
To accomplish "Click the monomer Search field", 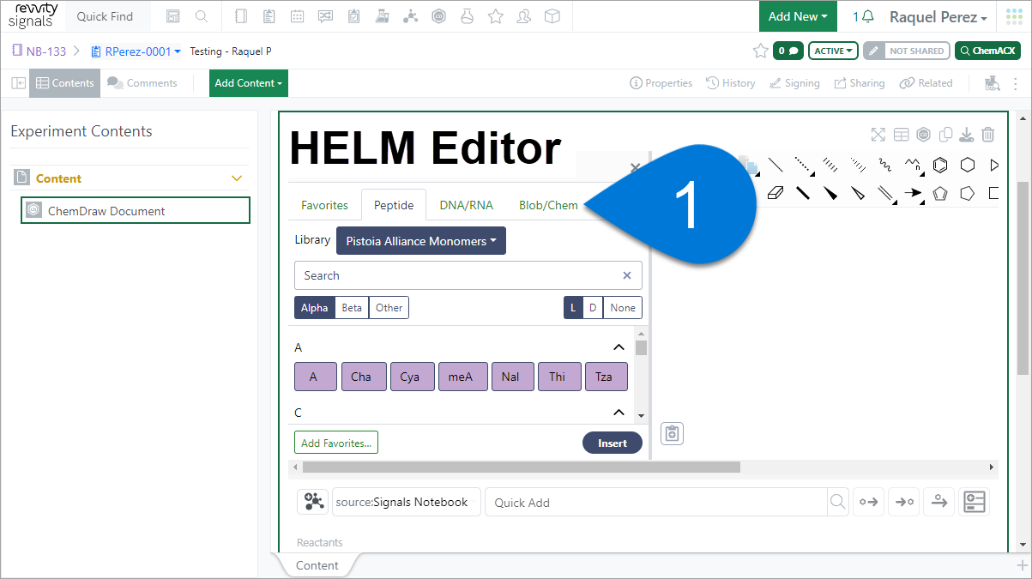I will 468,275.
